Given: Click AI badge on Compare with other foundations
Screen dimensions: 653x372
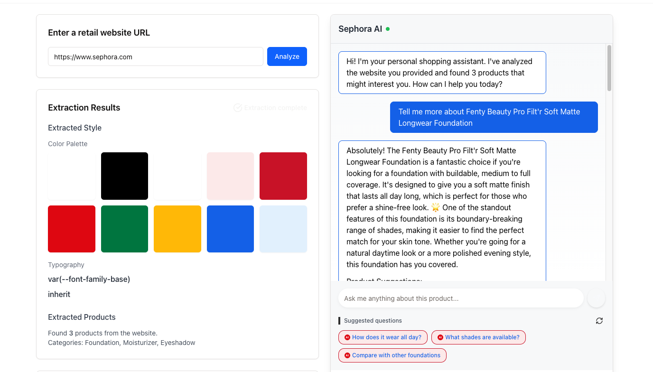Looking at the screenshot, I should coord(347,355).
